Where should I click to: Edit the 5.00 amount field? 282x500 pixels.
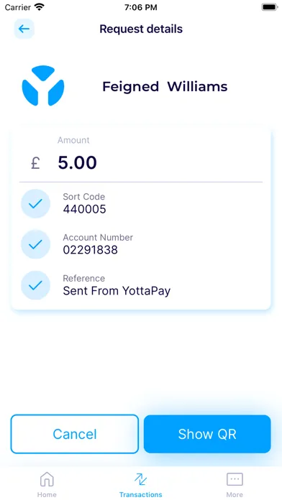tap(77, 163)
